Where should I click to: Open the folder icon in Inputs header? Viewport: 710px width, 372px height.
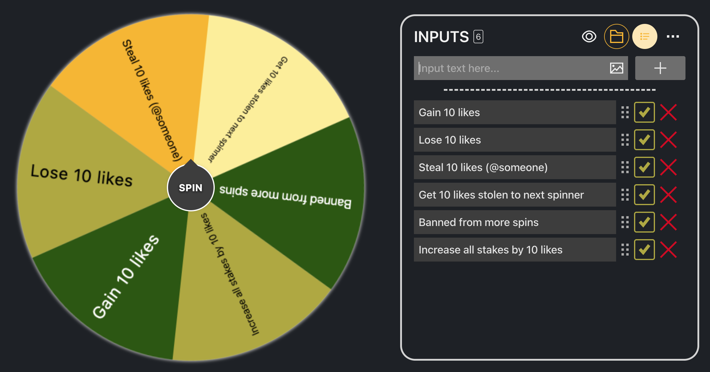pyautogui.click(x=616, y=37)
